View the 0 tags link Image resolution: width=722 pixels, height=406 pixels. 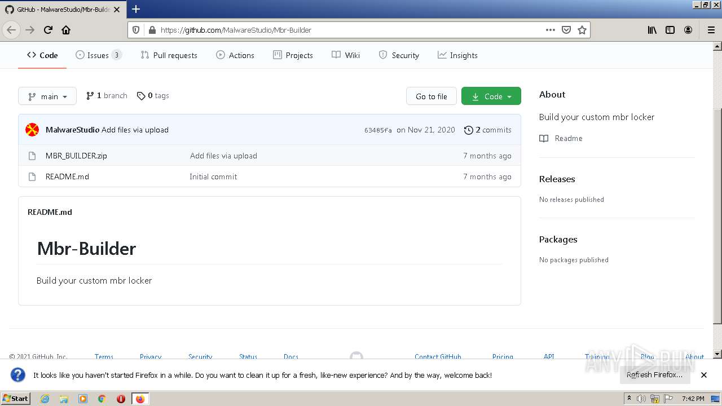pyautogui.click(x=153, y=96)
